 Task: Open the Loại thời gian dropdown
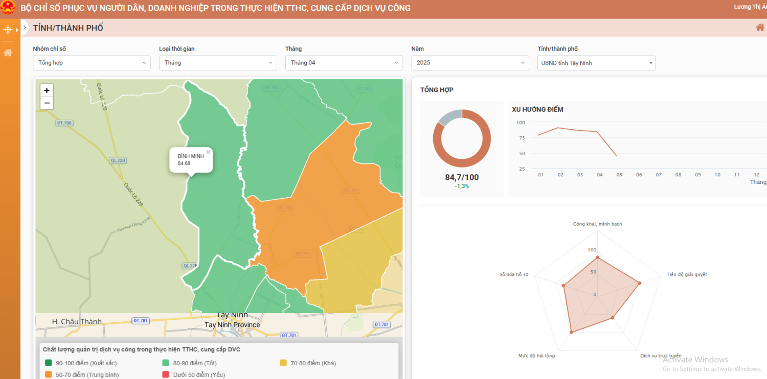pos(218,63)
